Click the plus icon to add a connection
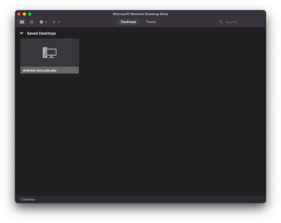Screen dimensions: 281x223 click(54, 22)
